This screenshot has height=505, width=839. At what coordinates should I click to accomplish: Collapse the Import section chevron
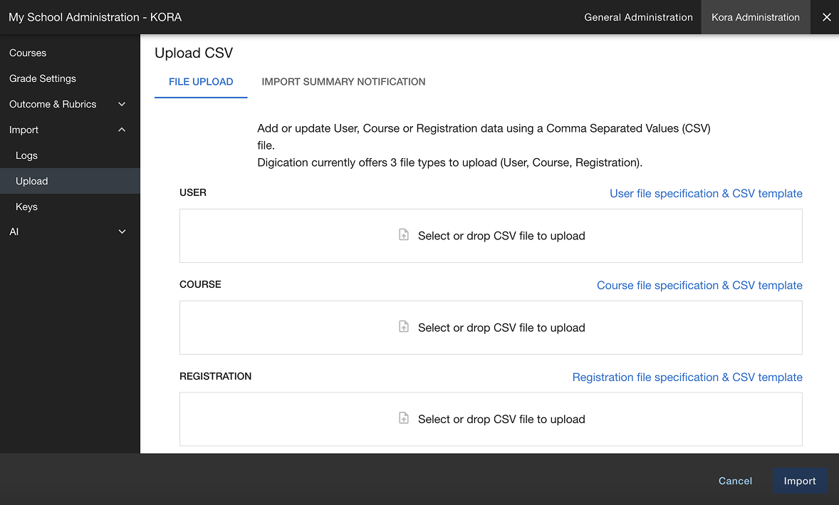pos(122,130)
